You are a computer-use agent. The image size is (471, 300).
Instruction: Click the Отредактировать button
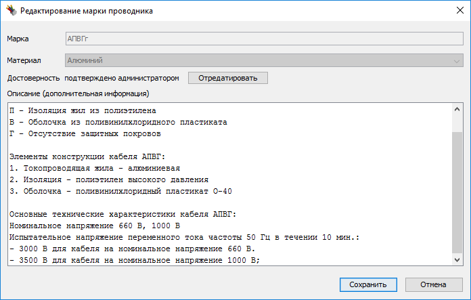point(228,78)
